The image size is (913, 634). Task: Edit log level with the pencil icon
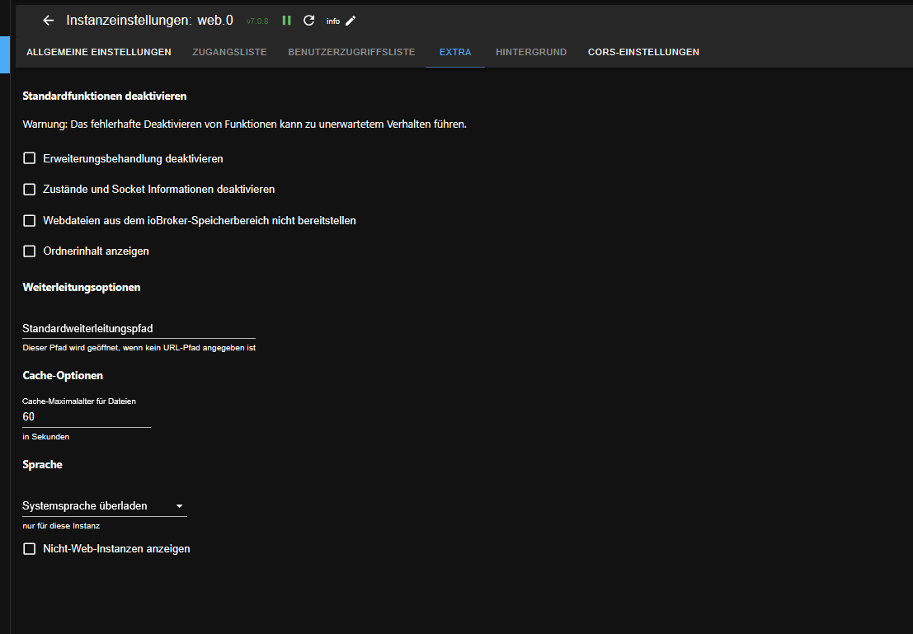(351, 21)
